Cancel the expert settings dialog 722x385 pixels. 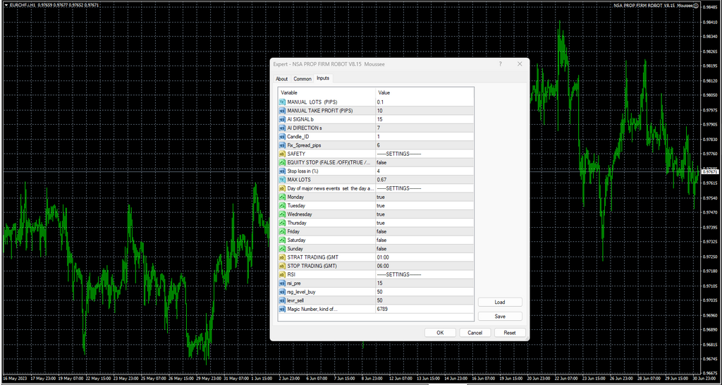pos(475,333)
